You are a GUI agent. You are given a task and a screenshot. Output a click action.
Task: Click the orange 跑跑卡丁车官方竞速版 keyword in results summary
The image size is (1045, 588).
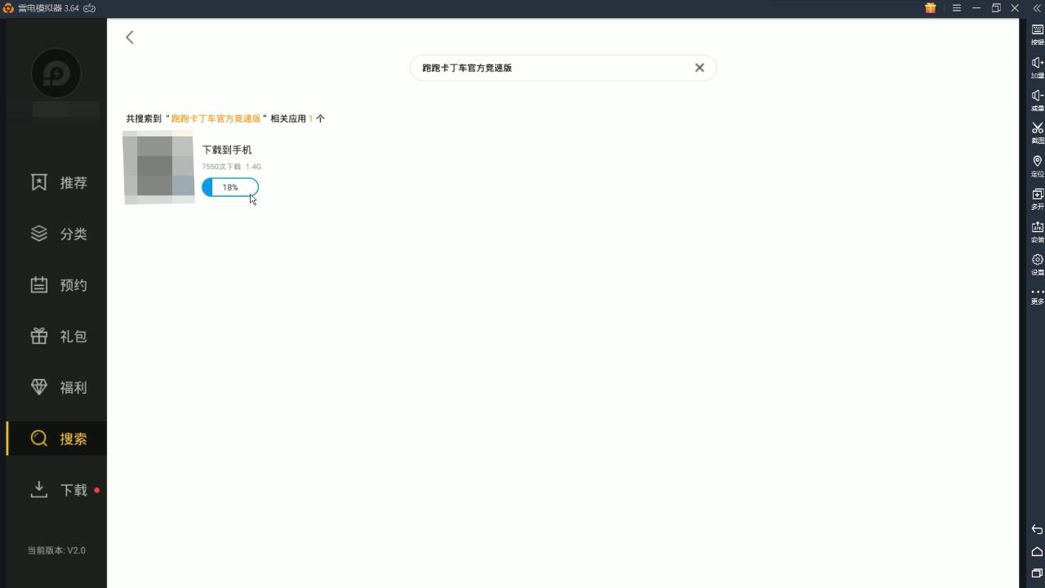pyautogui.click(x=216, y=118)
